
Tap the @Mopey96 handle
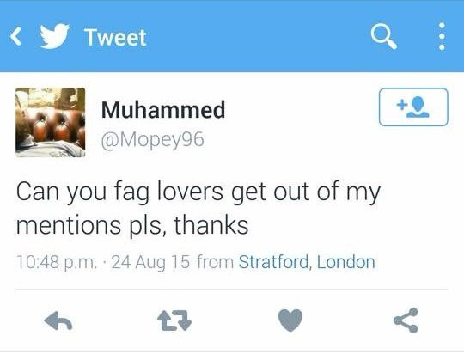point(152,140)
